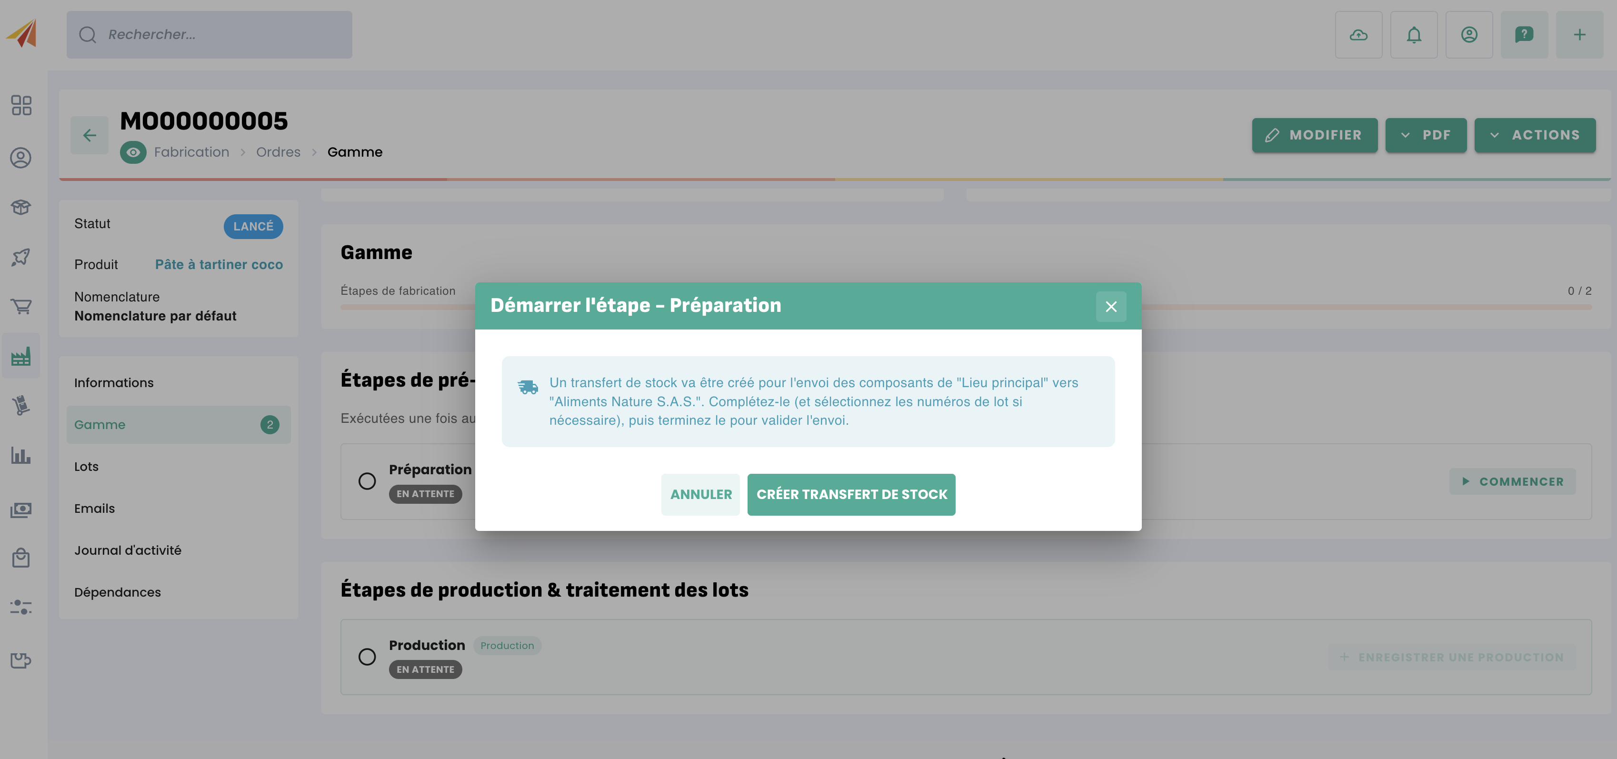Select the Production step radio circle

pyautogui.click(x=367, y=657)
